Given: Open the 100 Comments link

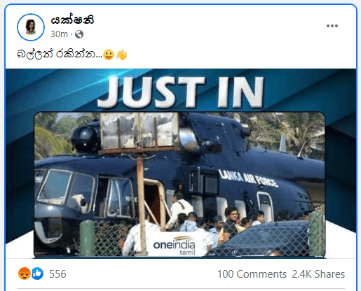Looking at the screenshot, I should tap(252, 274).
